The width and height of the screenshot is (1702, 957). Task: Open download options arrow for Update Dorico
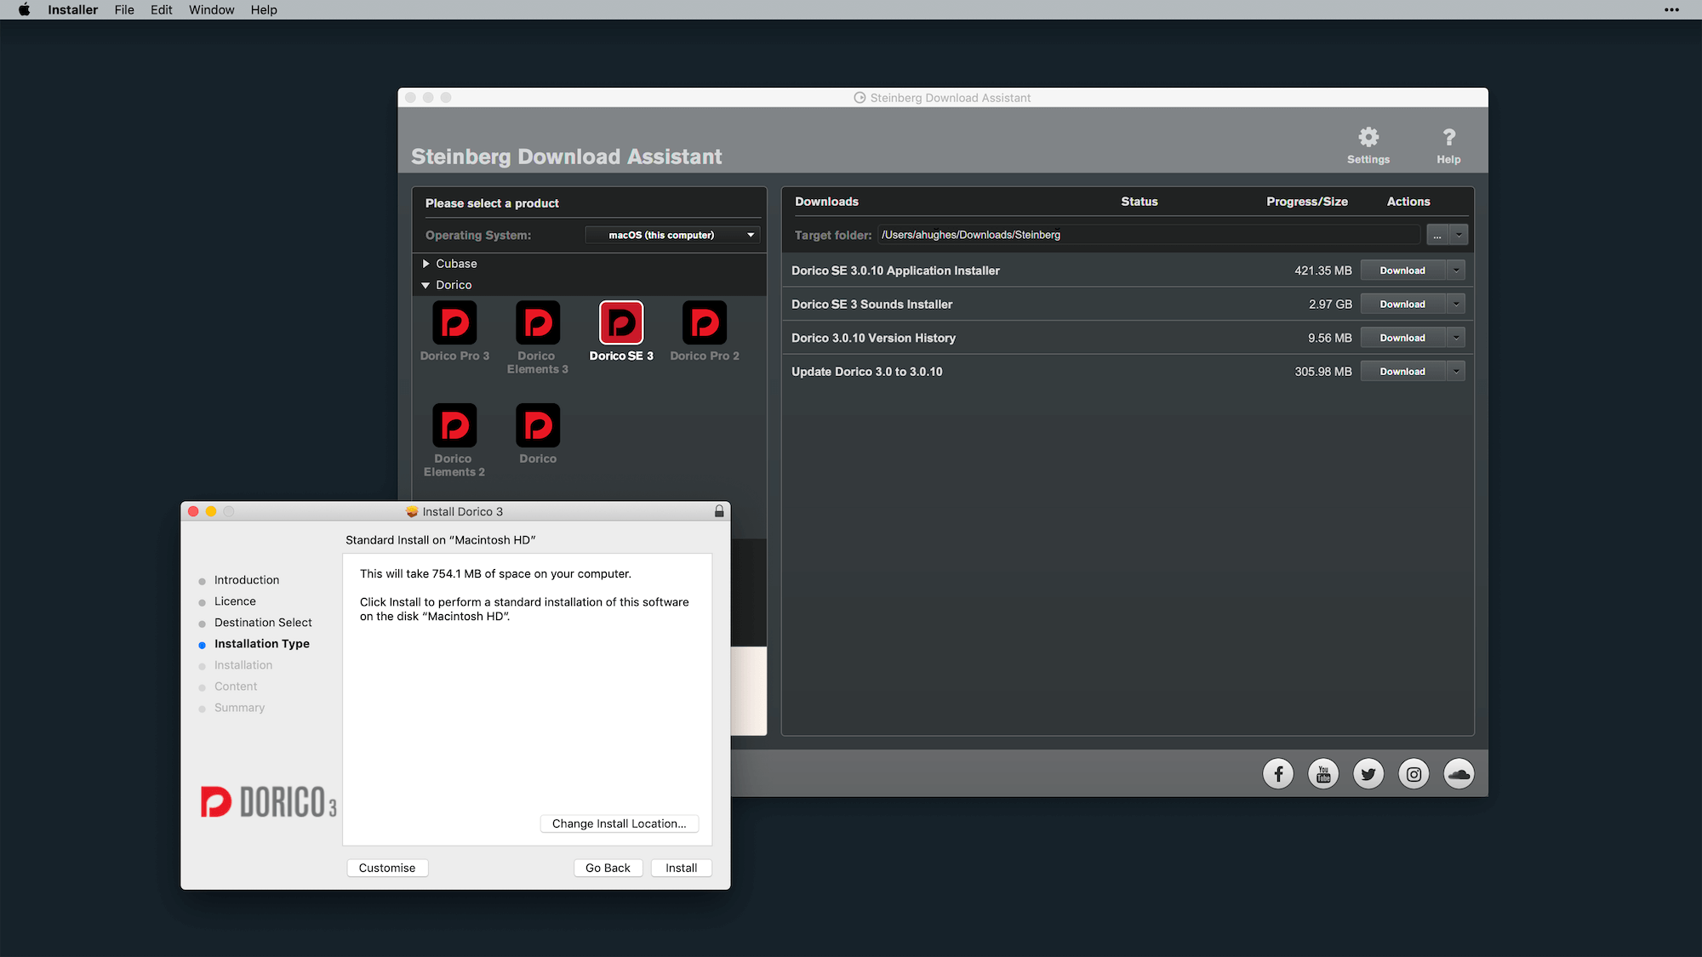(1456, 371)
